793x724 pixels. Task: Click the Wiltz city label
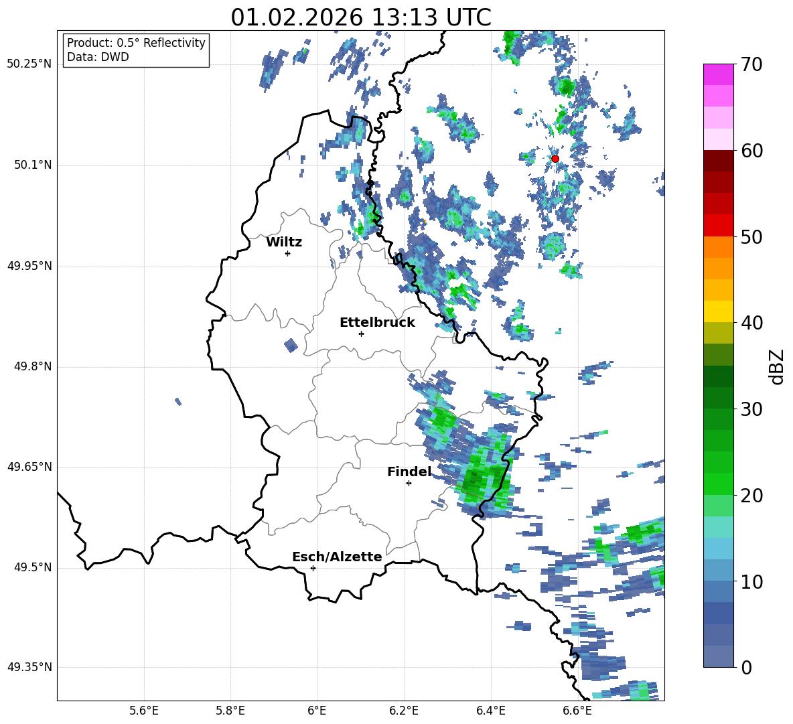pyautogui.click(x=284, y=242)
